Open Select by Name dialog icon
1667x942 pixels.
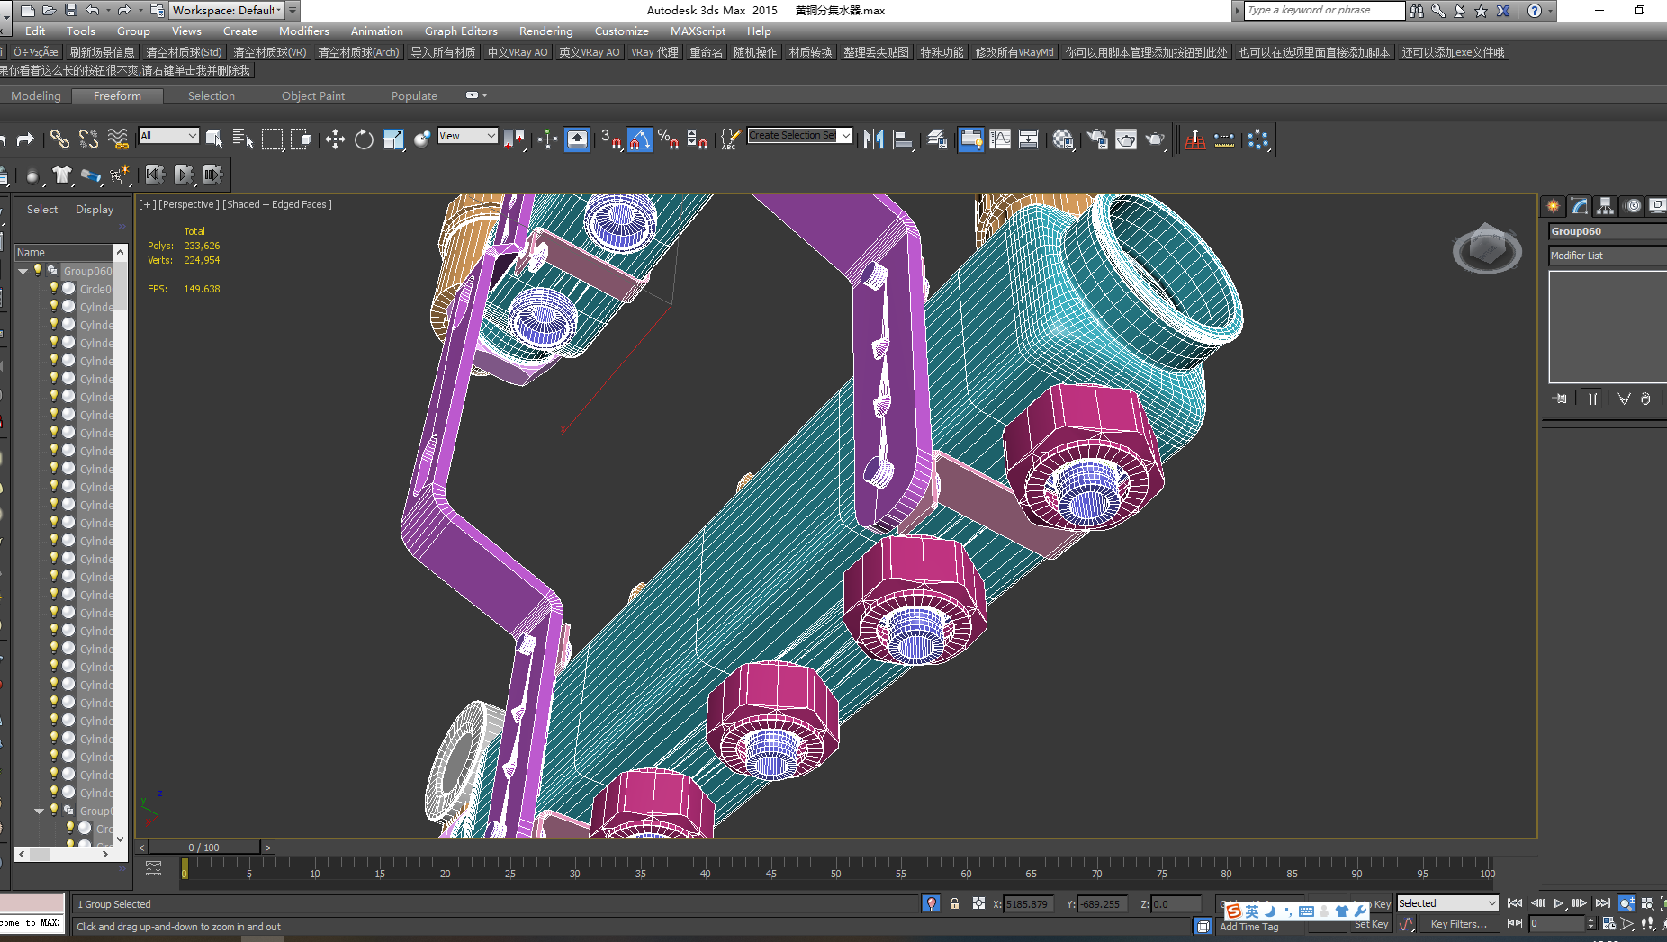(243, 139)
